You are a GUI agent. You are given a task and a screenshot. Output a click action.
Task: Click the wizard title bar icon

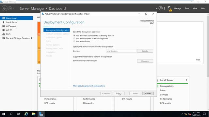click(43, 14)
